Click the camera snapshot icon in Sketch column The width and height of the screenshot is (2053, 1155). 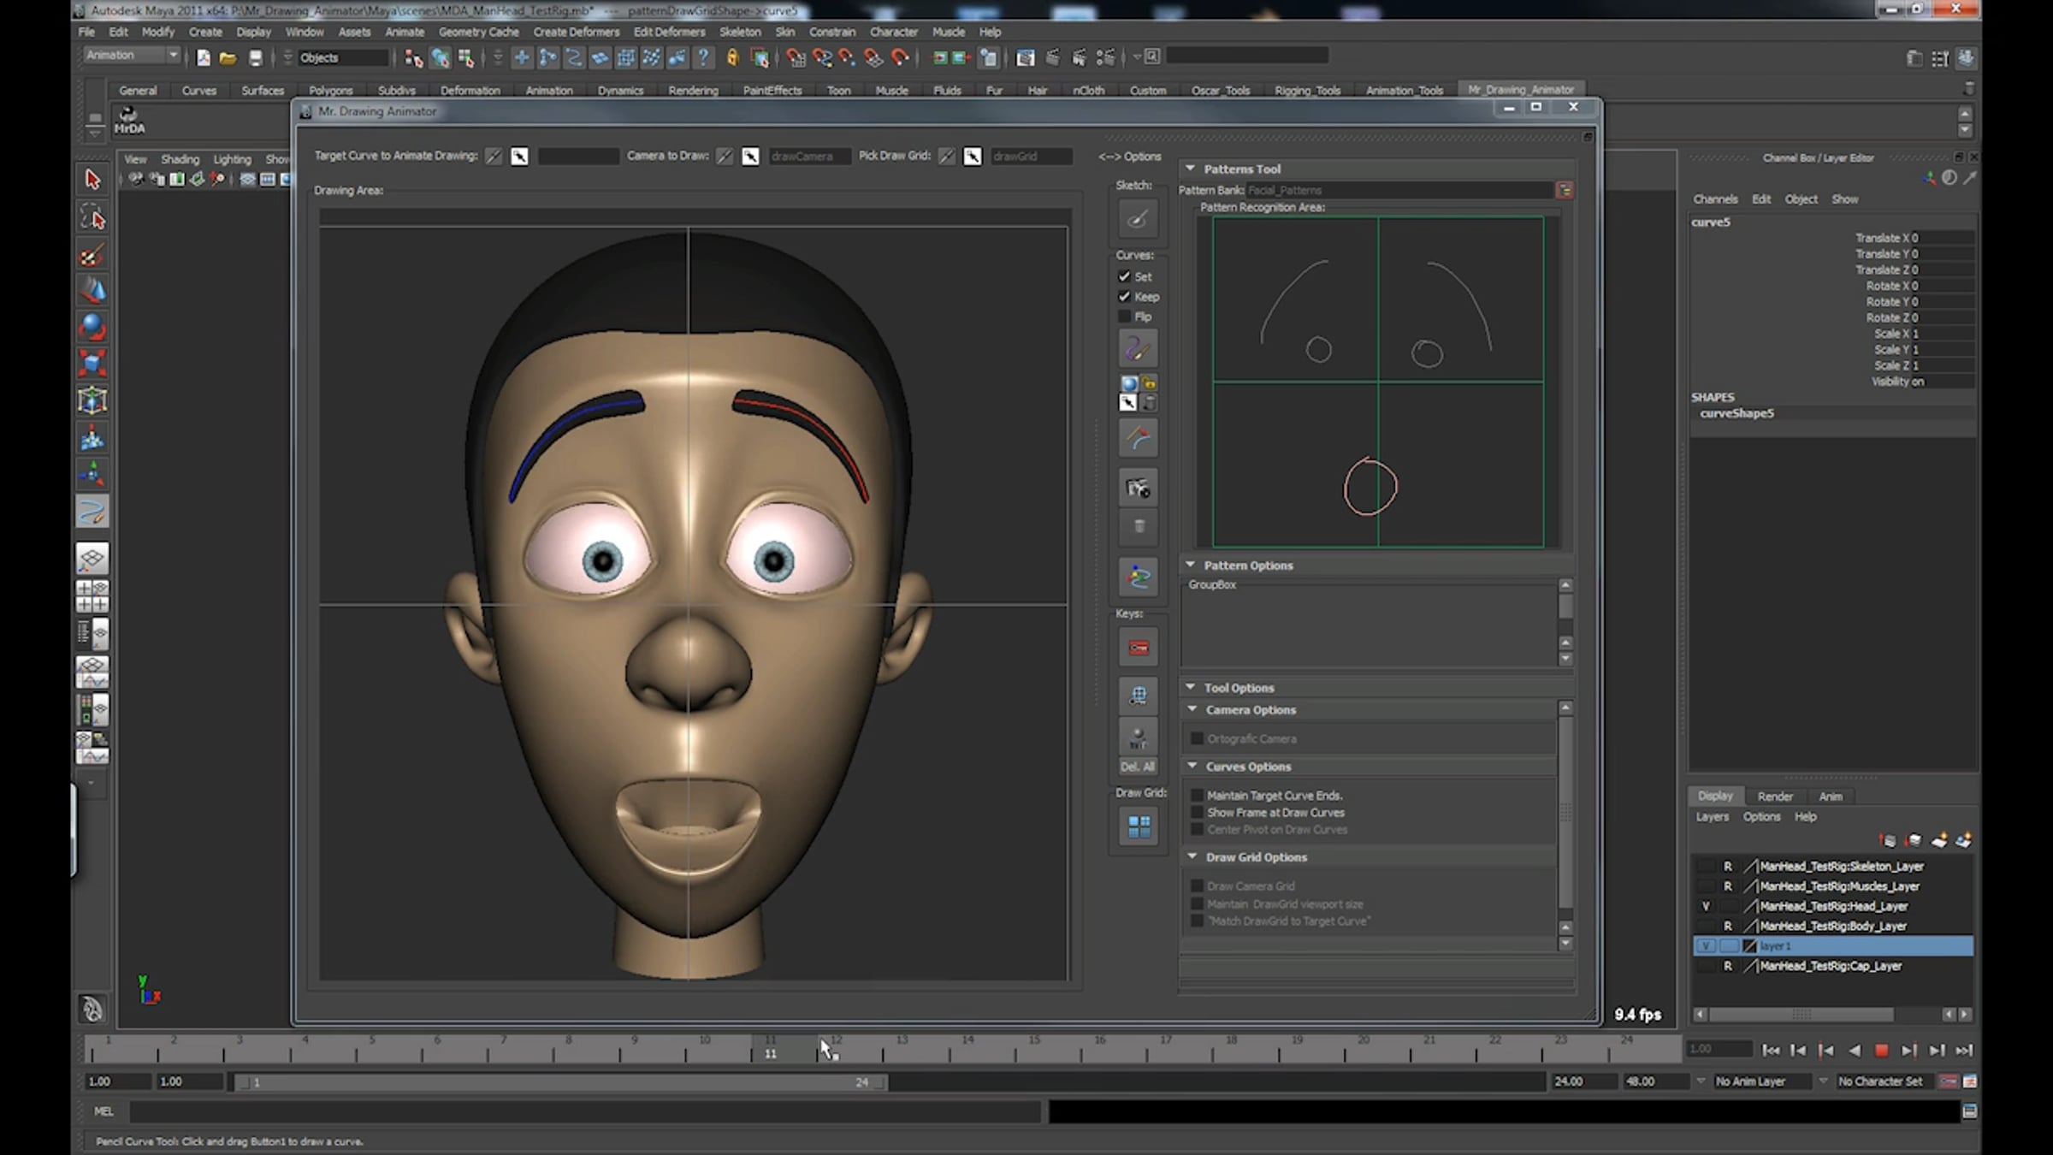pos(1139,488)
